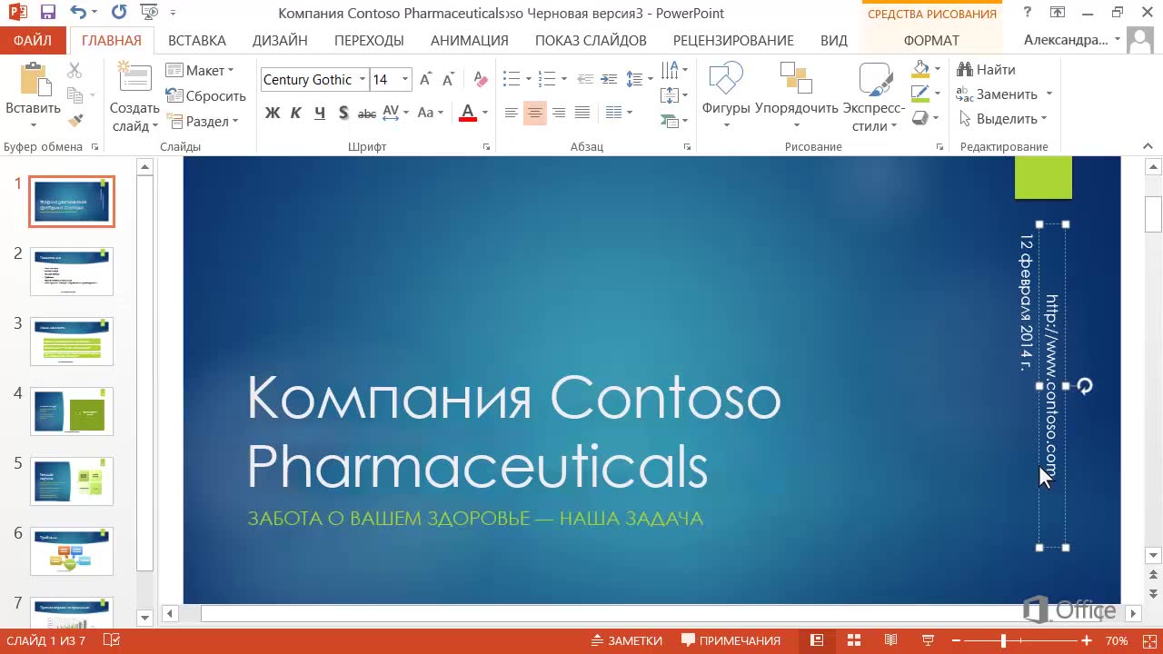Switch to the АНИМАЦИЯ tab

[x=470, y=41]
